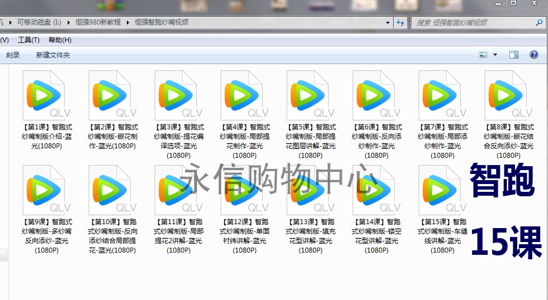Select the 第9课 多纱嘴反向添纱 file icon
Screen dimensions: 548x300
46,190
